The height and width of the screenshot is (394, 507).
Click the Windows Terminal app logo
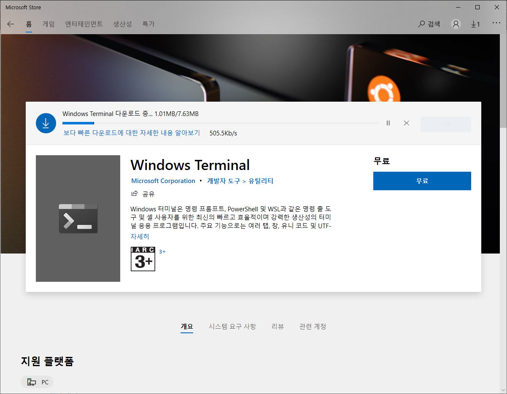pos(78,219)
